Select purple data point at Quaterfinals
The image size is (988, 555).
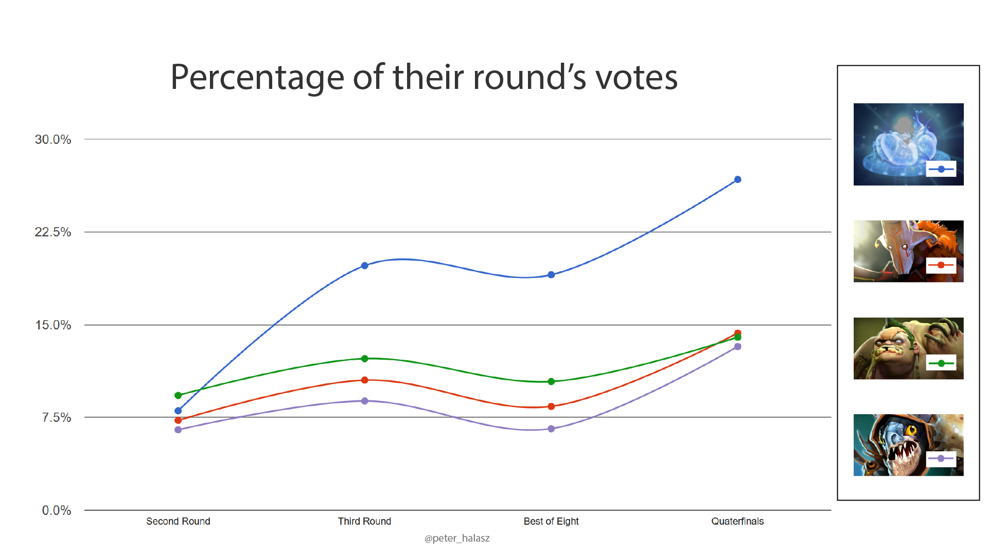pos(737,347)
